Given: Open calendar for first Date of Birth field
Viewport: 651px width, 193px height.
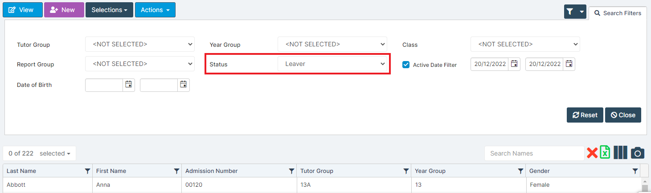Looking at the screenshot, I should tap(129, 85).
